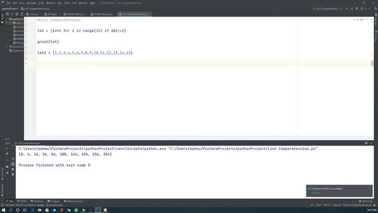
Task: Click the print(lst) code line
Action: click(x=48, y=42)
